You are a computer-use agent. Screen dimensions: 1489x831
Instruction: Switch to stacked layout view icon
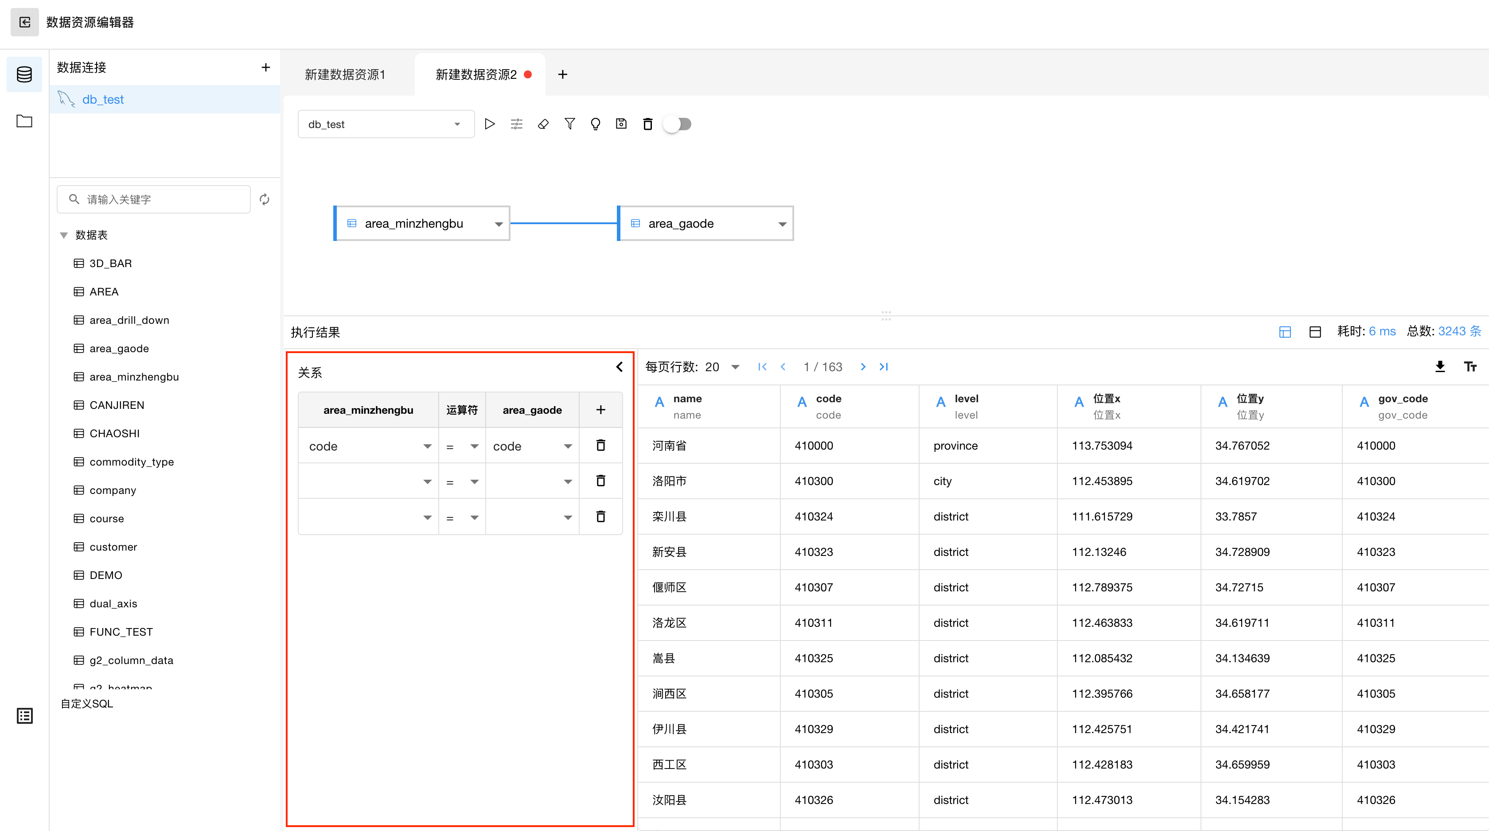click(x=1315, y=332)
